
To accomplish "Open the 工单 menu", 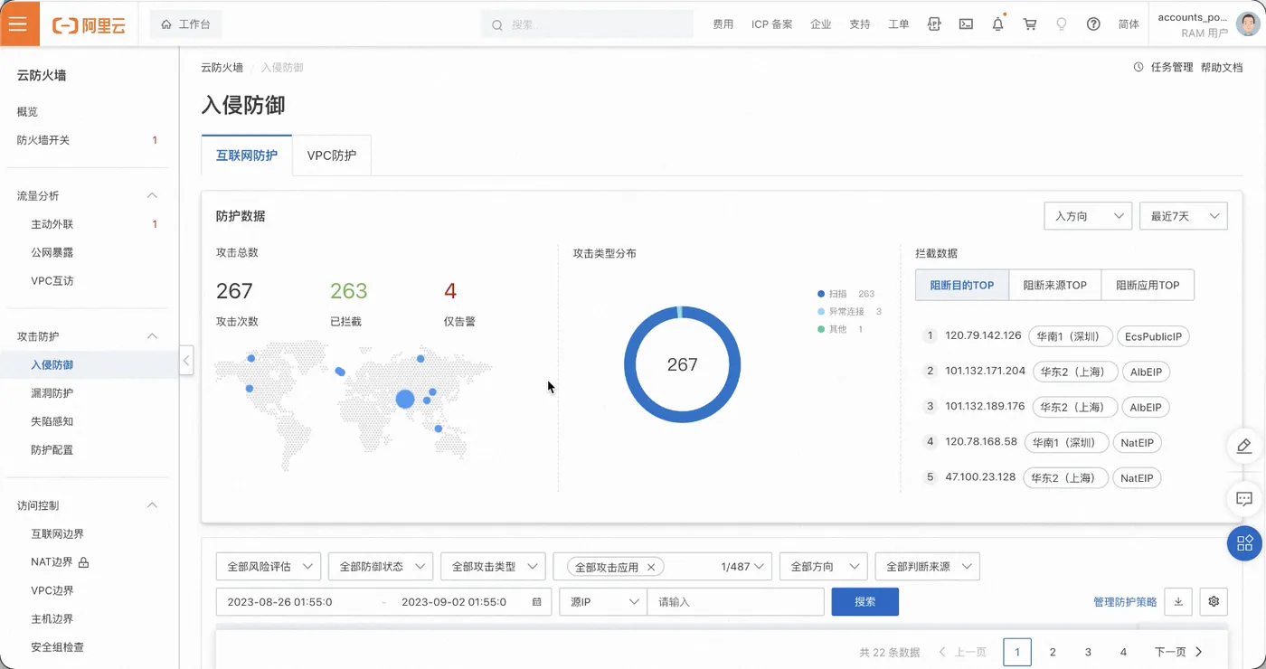I will (x=899, y=25).
